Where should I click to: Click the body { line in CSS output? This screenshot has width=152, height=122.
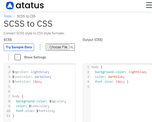97,67
